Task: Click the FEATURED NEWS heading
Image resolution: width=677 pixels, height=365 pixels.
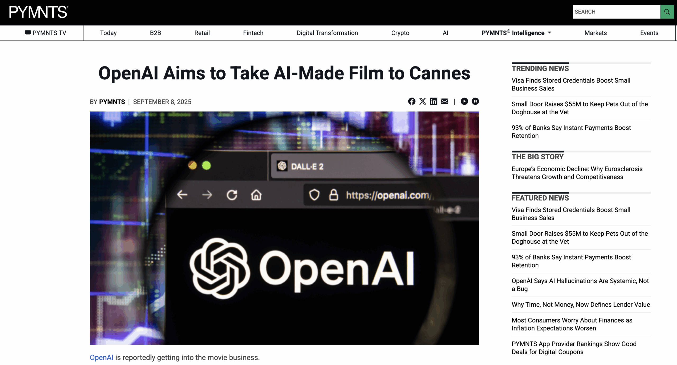Action: [x=540, y=198]
